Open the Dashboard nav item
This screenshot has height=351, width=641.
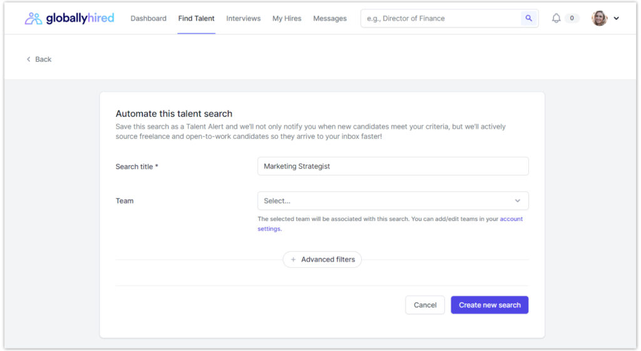[148, 19]
